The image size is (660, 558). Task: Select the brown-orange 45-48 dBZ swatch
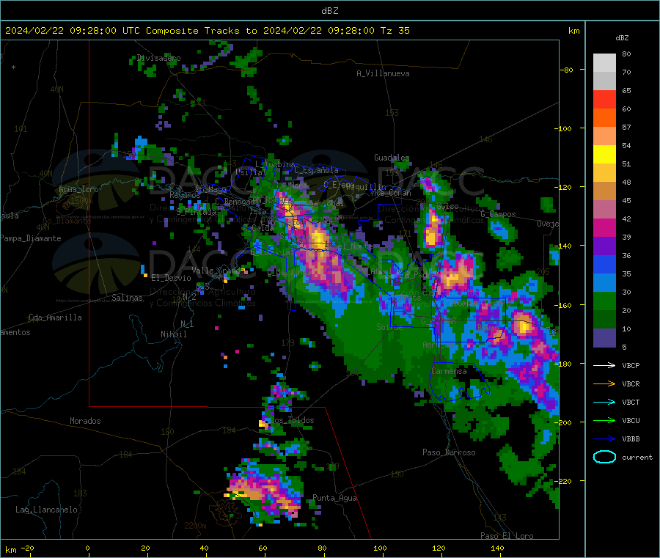point(604,191)
